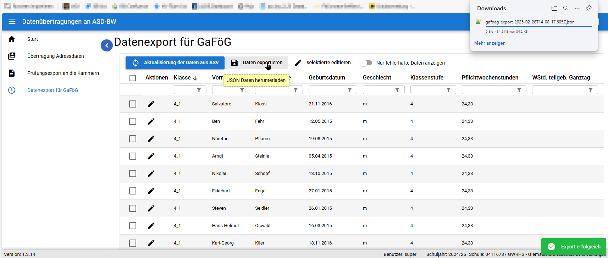Click the 'Mehr anzeigen' link

tap(490, 43)
